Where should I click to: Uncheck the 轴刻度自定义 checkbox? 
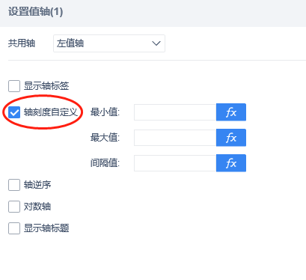[x=14, y=112]
